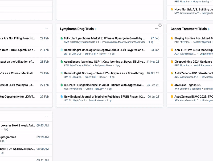Click the AZN ticker under AstraZeneca leans into GLP-1
The height and width of the screenshot is (161, 213).
[66, 65]
